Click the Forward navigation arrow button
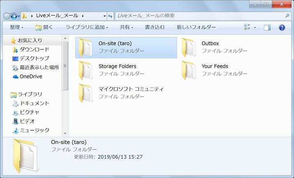Viewport: 294px width, 178px height. tap(14, 16)
